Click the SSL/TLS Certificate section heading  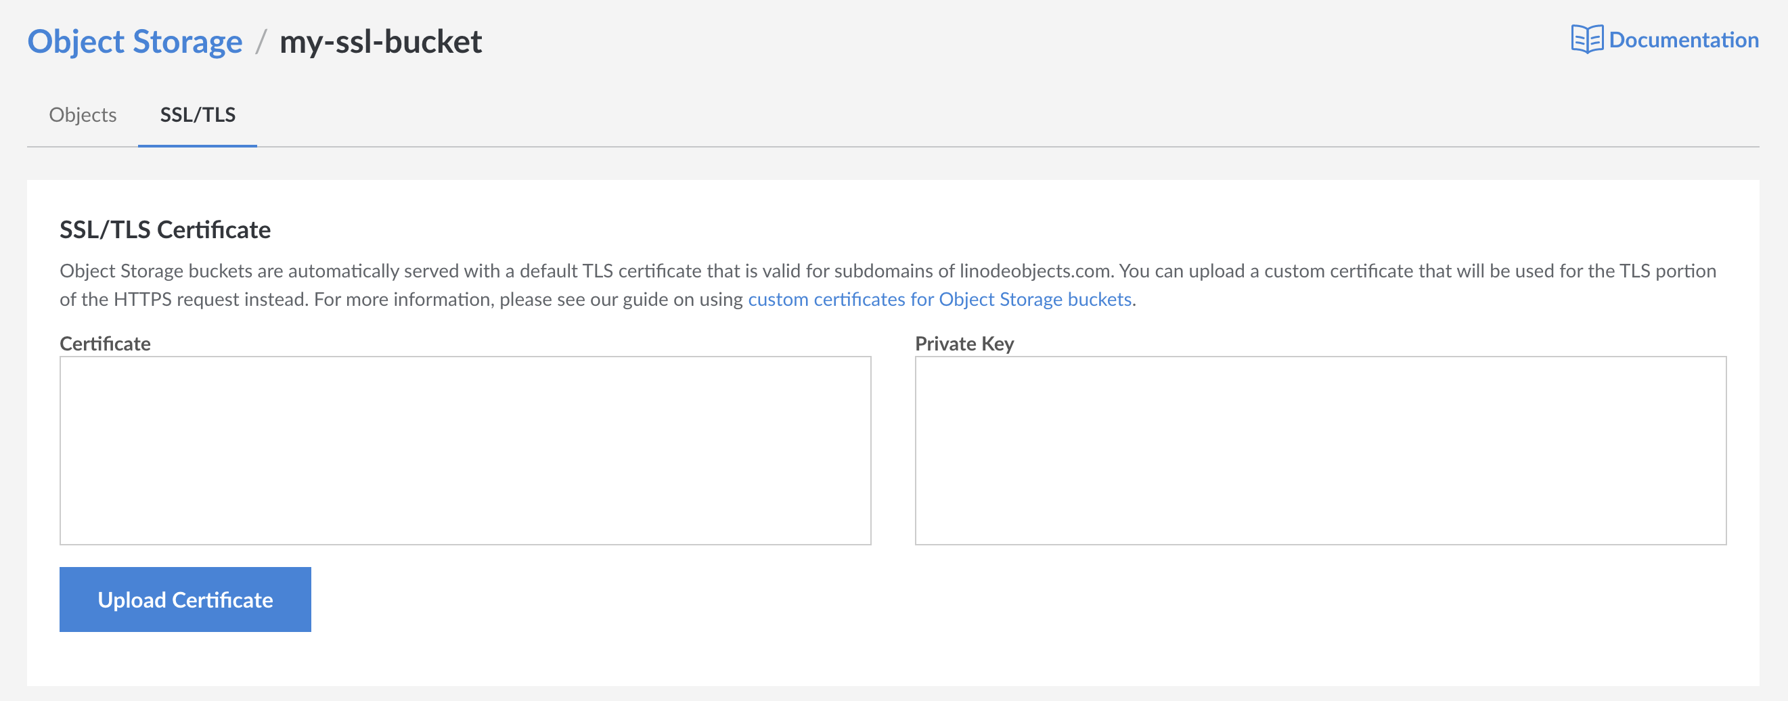[166, 229]
